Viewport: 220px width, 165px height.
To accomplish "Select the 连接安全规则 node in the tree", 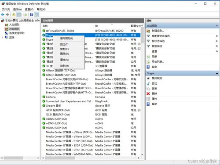I will (x=17, y=33).
